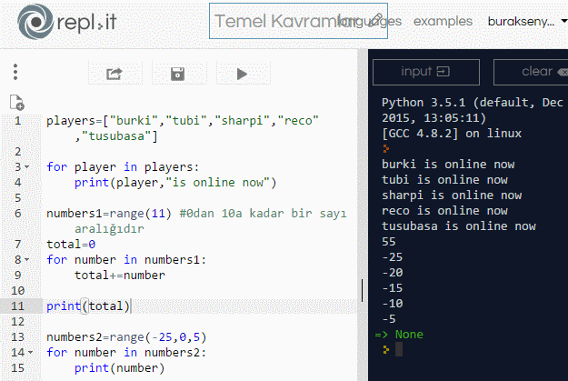Click the Temel Kavramlar title field

click(273, 22)
